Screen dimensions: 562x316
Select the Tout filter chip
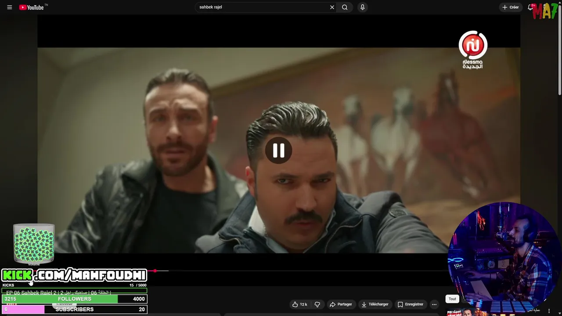452,299
